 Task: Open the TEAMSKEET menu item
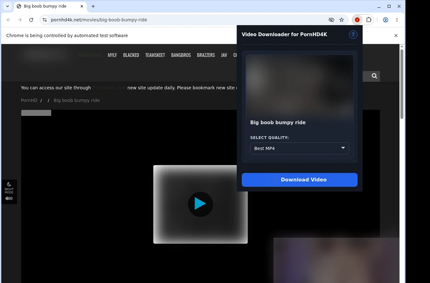155,55
